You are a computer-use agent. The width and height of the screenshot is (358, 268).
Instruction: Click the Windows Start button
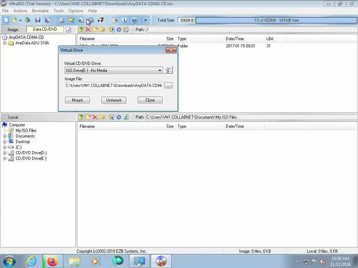click(x=9, y=261)
